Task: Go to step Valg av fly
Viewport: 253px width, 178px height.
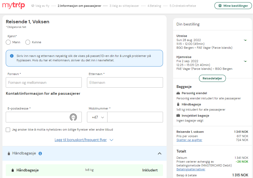Action: [42, 6]
